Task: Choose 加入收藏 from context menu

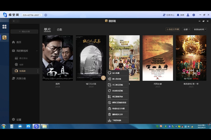Action: pyautogui.click(x=117, y=73)
